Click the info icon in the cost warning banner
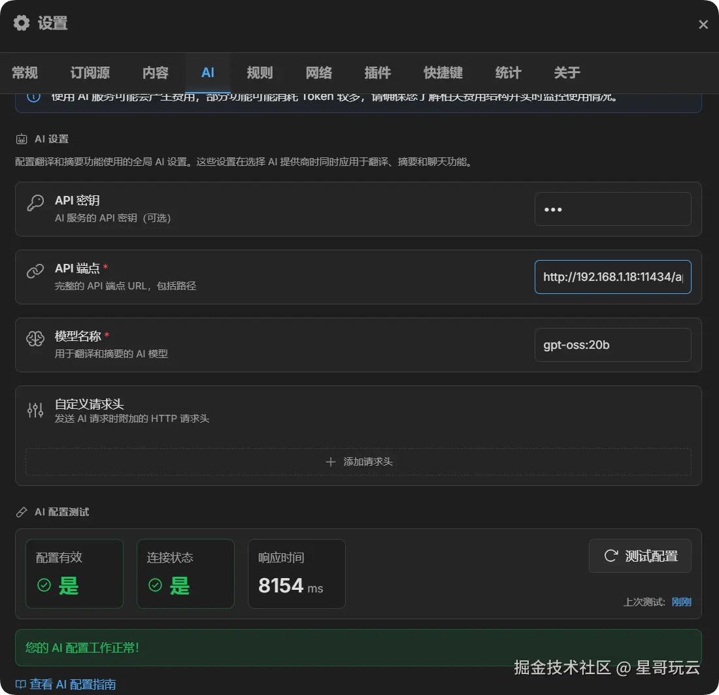Viewport: 719px width, 695px height. point(33,97)
